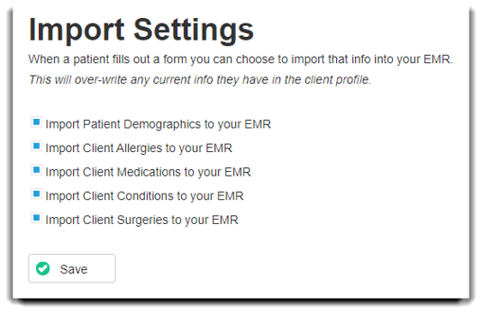
Task: Select the 'Import Client Allergies to your EMR' label
Action: 139,148
